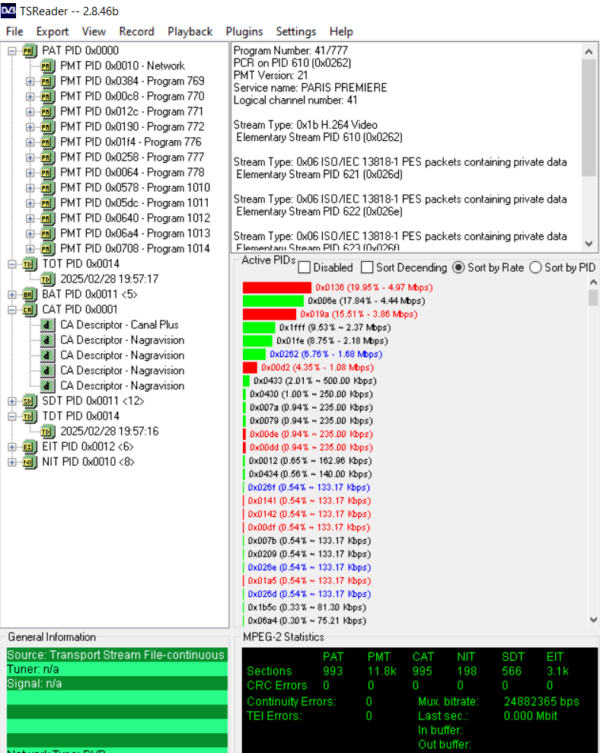
Task: Select the Sort by Rate radio button
Action: coord(458,267)
